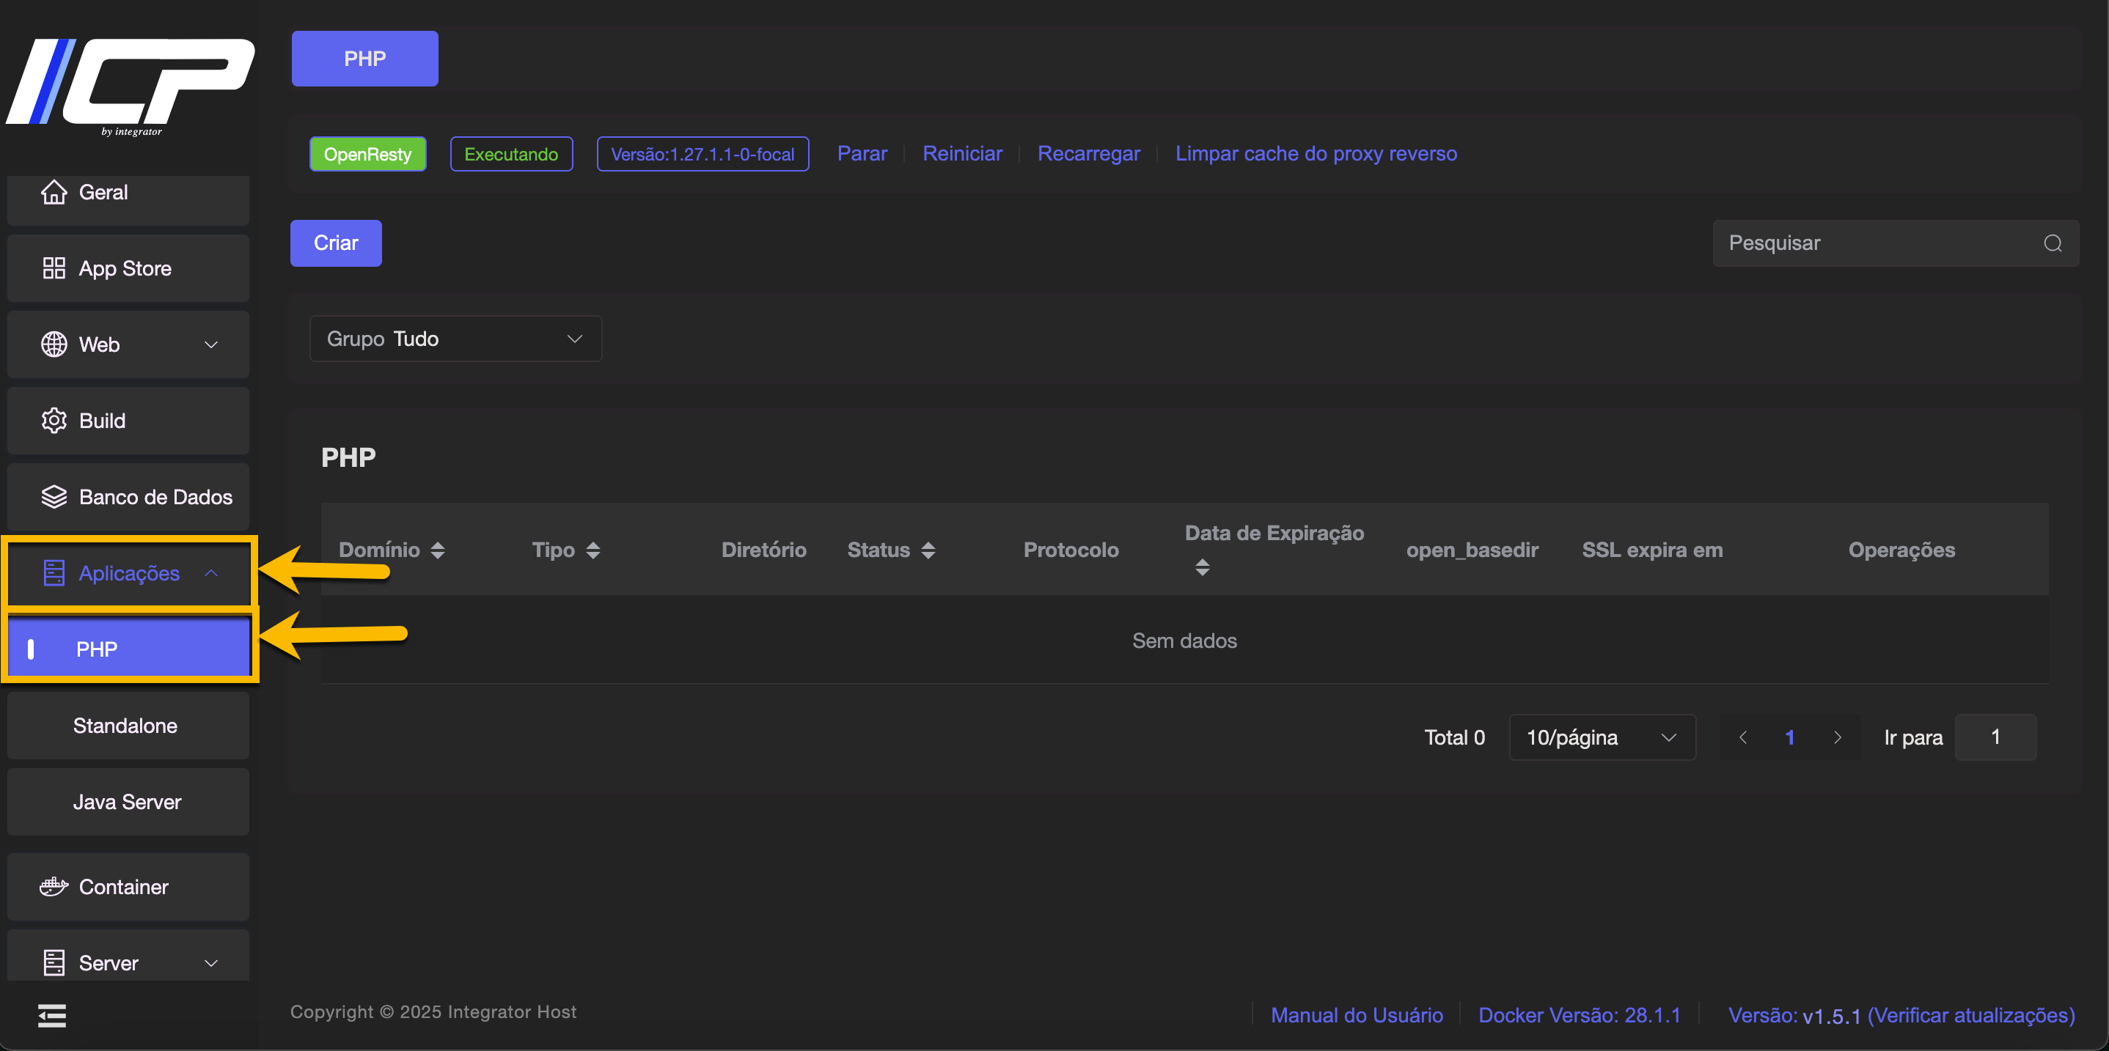The width and height of the screenshot is (2109, 1051).
Task: Go to next page arrow
Action: (x=1837, y=737)
